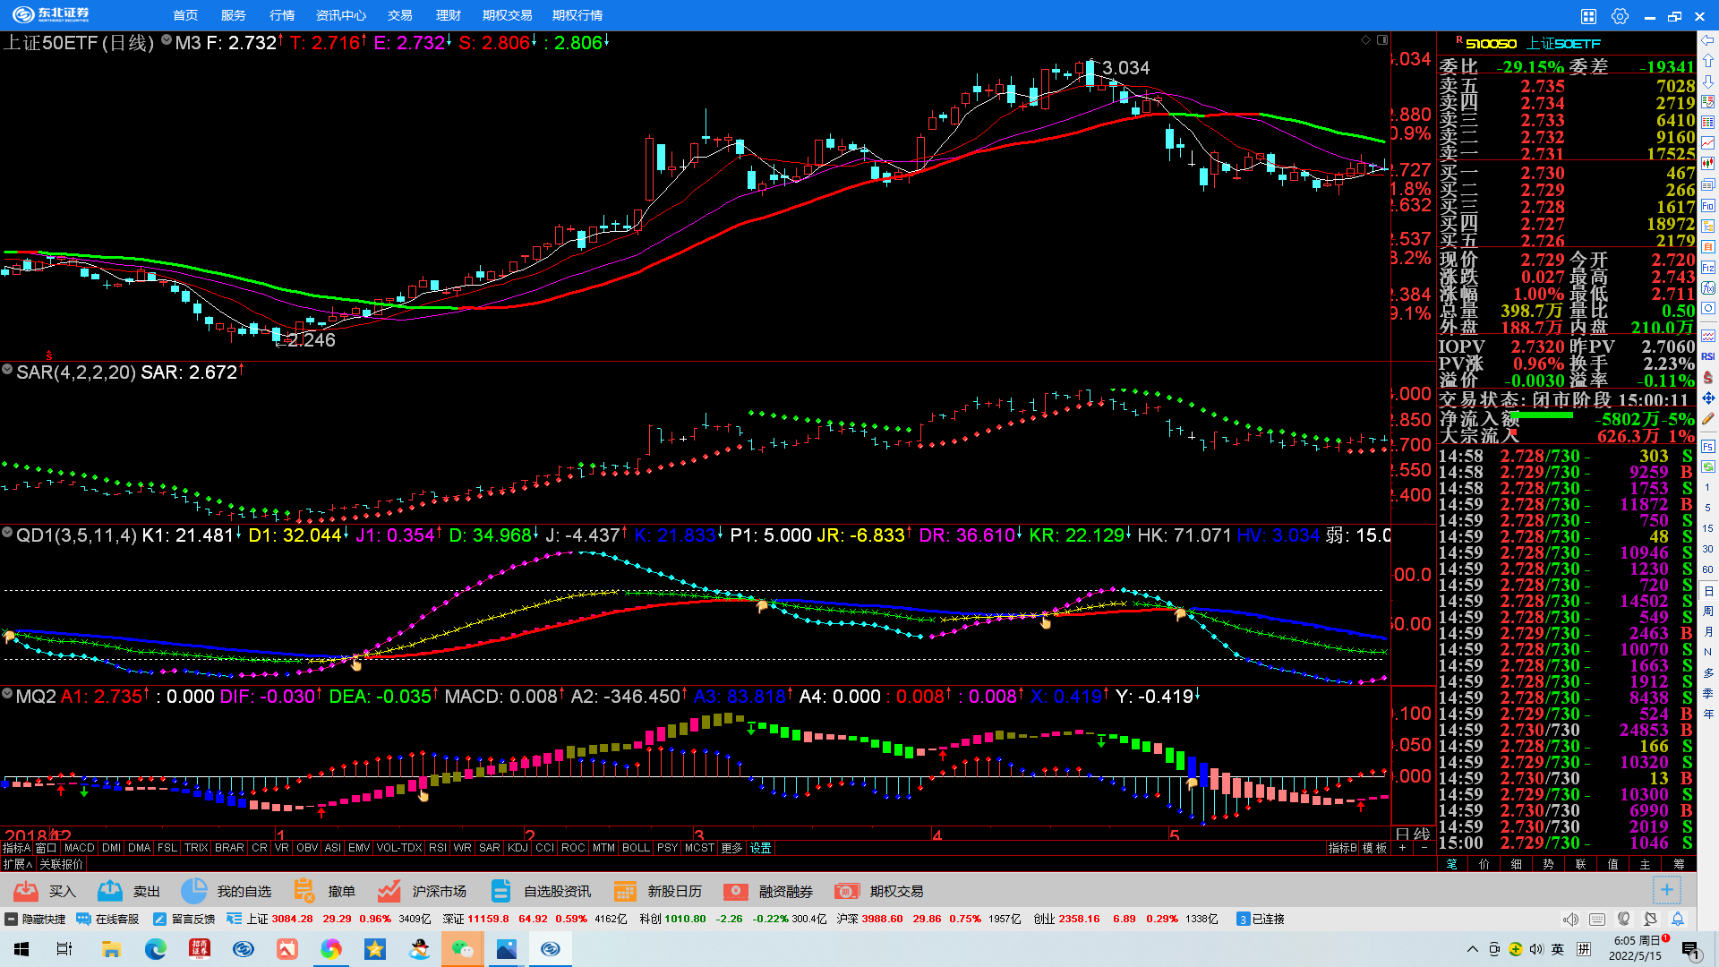The image size is (1719, 967).
Task: Click the 买入 buy icon
Action: pyautogui.click(x=26, y=891)
